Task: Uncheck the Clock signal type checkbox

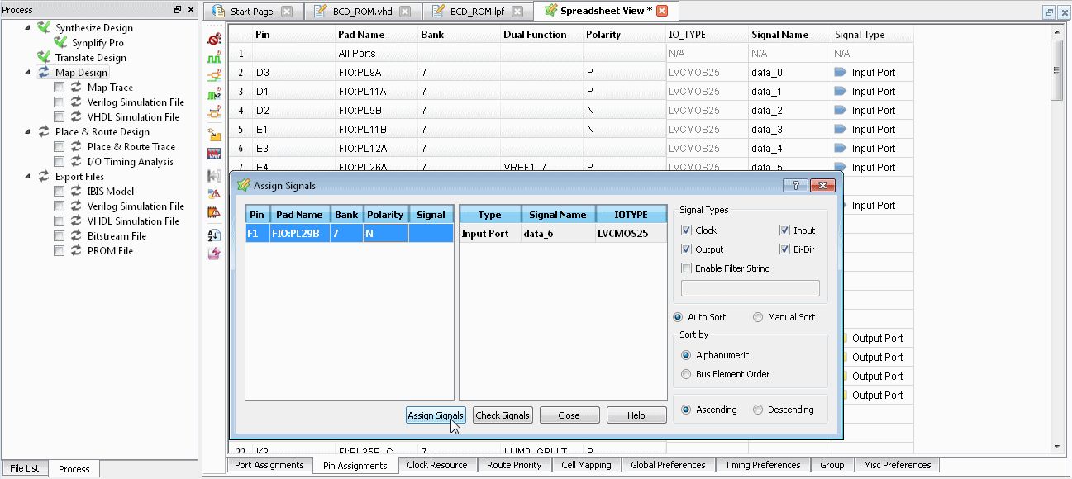Action: (x=686, y=230)
